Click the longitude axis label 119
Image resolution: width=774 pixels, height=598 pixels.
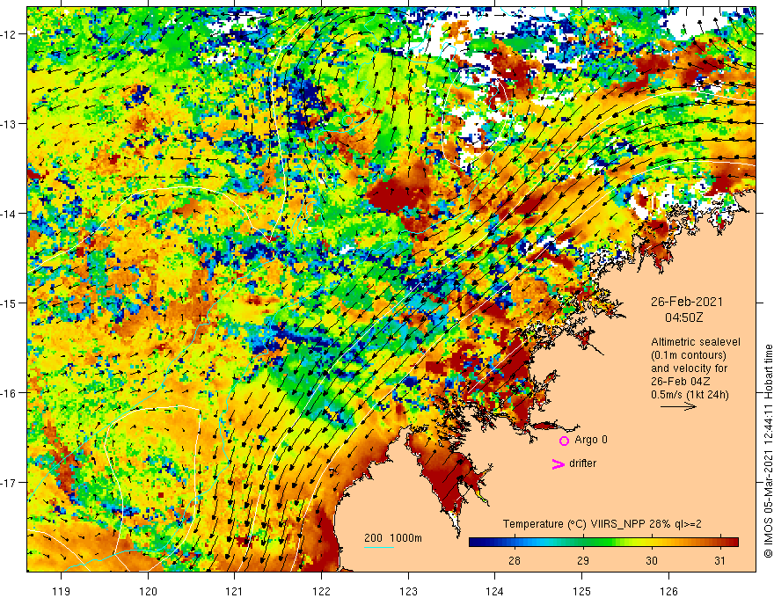click(x=62, y=591)
